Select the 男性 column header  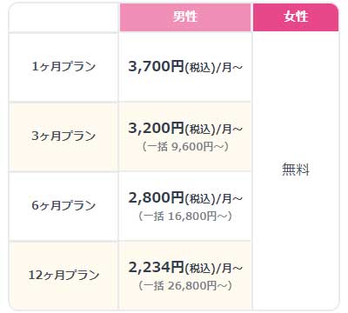(185, 17)
